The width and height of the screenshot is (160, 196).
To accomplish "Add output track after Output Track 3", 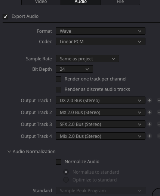I will pos(150,124).
